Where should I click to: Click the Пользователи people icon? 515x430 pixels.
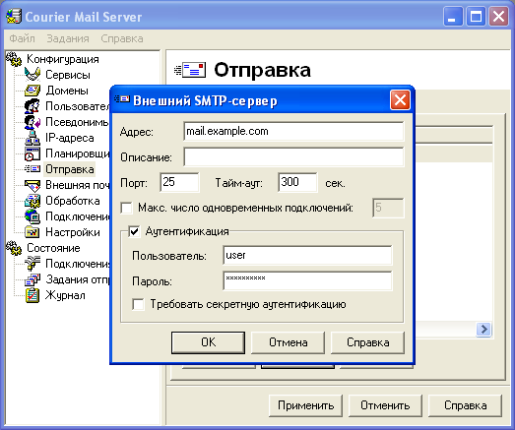[x=32, y=106]
